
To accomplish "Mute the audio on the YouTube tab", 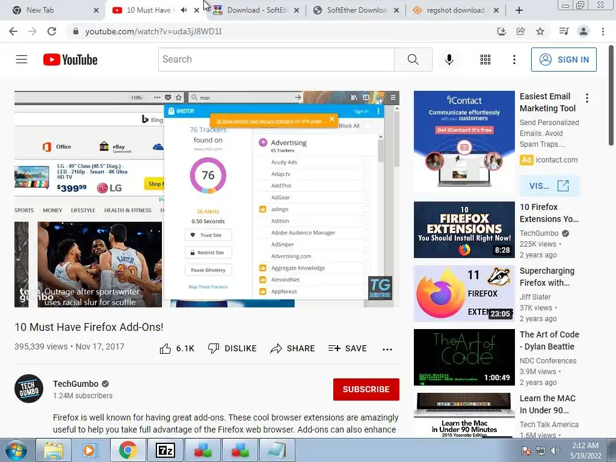I will (x=184, y=10).
